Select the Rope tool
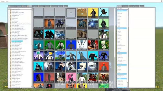 click(119, 22)
